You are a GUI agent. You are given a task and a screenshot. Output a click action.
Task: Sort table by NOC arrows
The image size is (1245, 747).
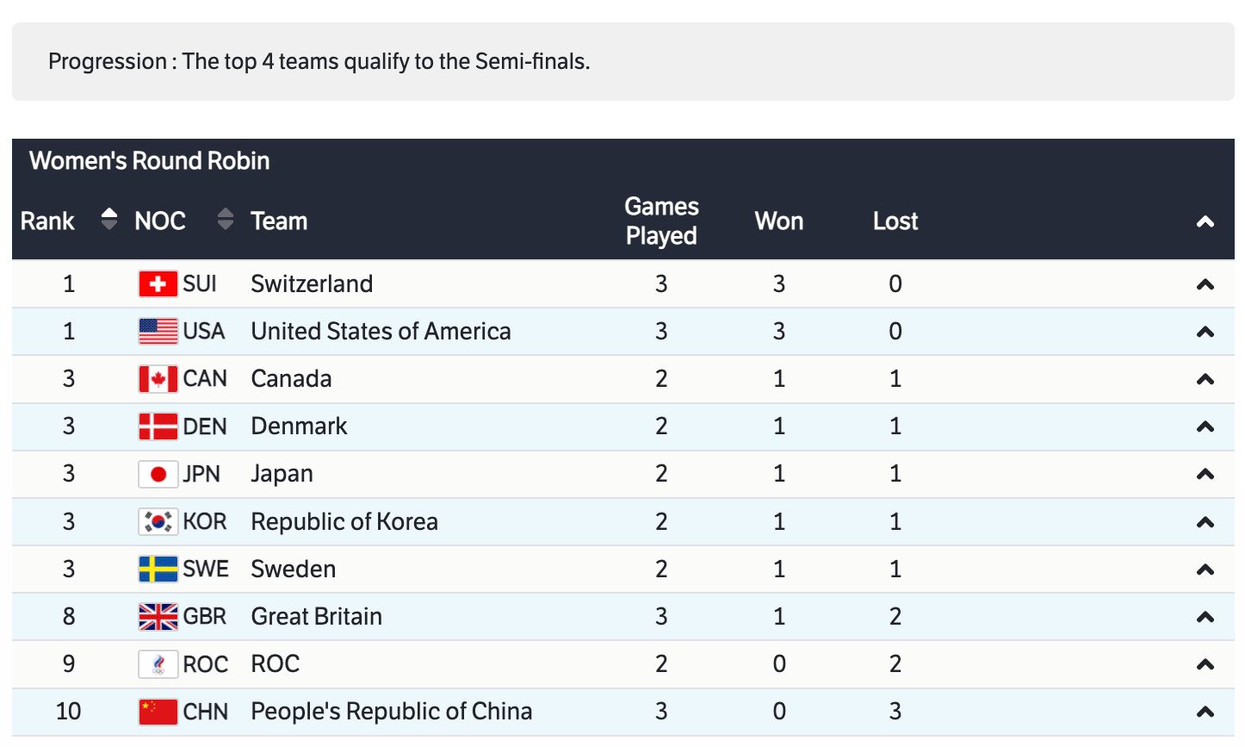226,220
